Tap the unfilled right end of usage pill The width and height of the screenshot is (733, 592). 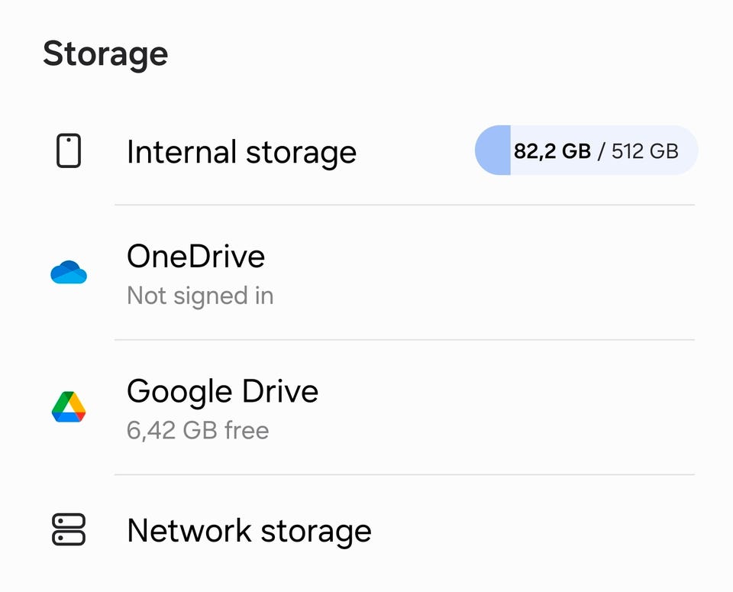[x=689, y=150]
